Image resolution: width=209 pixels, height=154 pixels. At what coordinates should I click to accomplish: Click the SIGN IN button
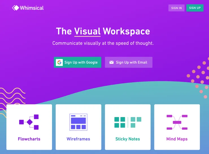(x=176, y=8)
